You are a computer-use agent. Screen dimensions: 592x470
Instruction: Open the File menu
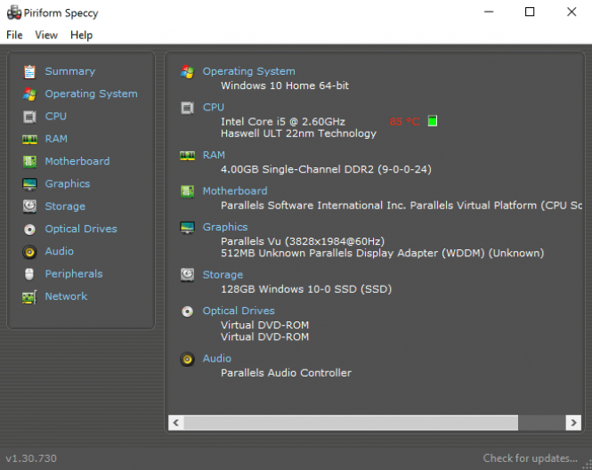click(14, 35)
